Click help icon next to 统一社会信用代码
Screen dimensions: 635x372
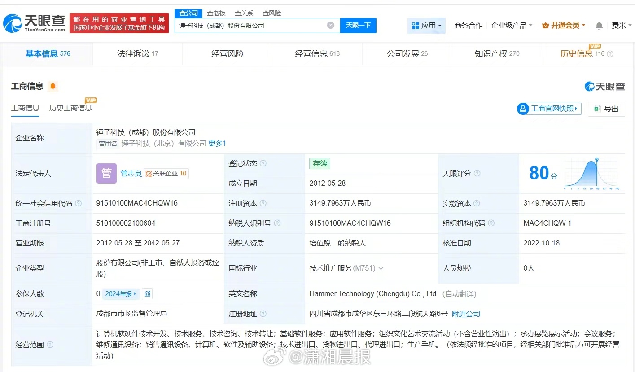79,203
